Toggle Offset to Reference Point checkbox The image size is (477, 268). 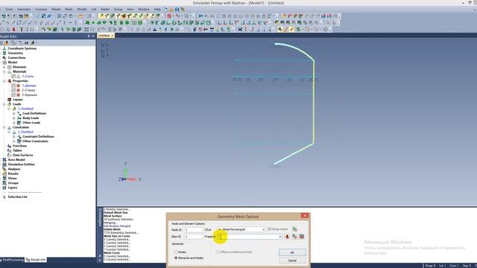tap(218, 252)
